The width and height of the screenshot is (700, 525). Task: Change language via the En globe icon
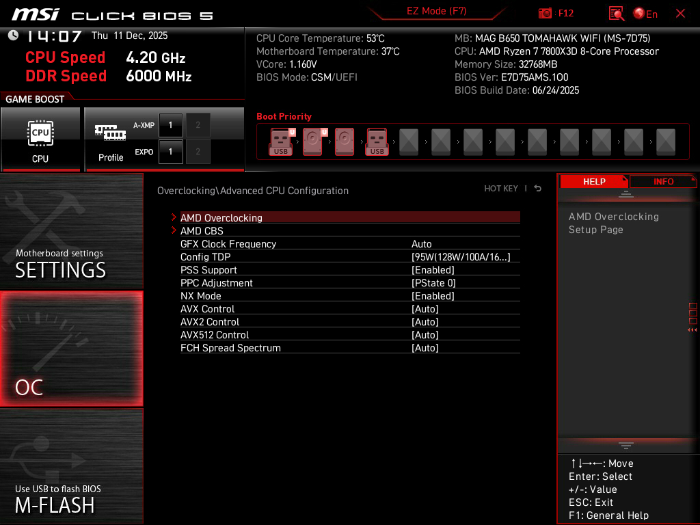[x=645, y=14]
